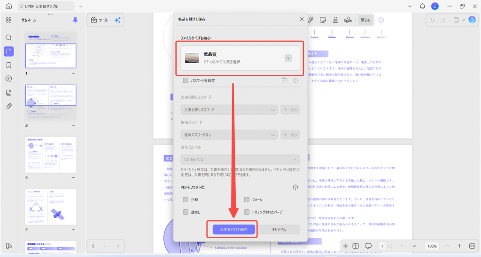Add a new tab with plus

click(x=81, y=7)
